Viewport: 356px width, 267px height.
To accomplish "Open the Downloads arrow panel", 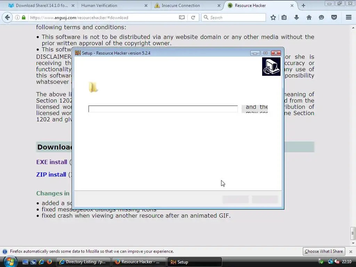I will 297,17.
